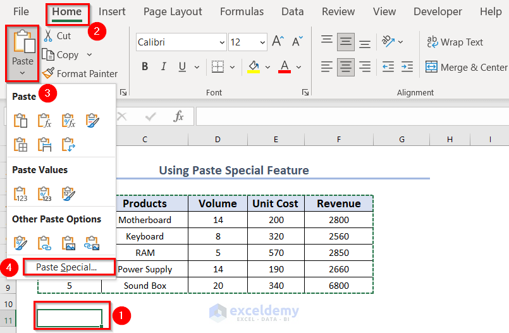Viewport: 509px width, 333px height.
Task: Open the font size dropdown
Action: click(x=261, y=42)
